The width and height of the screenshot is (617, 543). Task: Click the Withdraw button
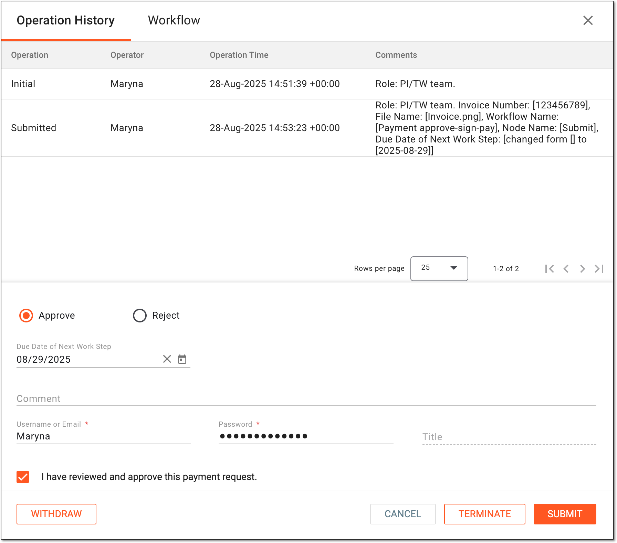56,514
